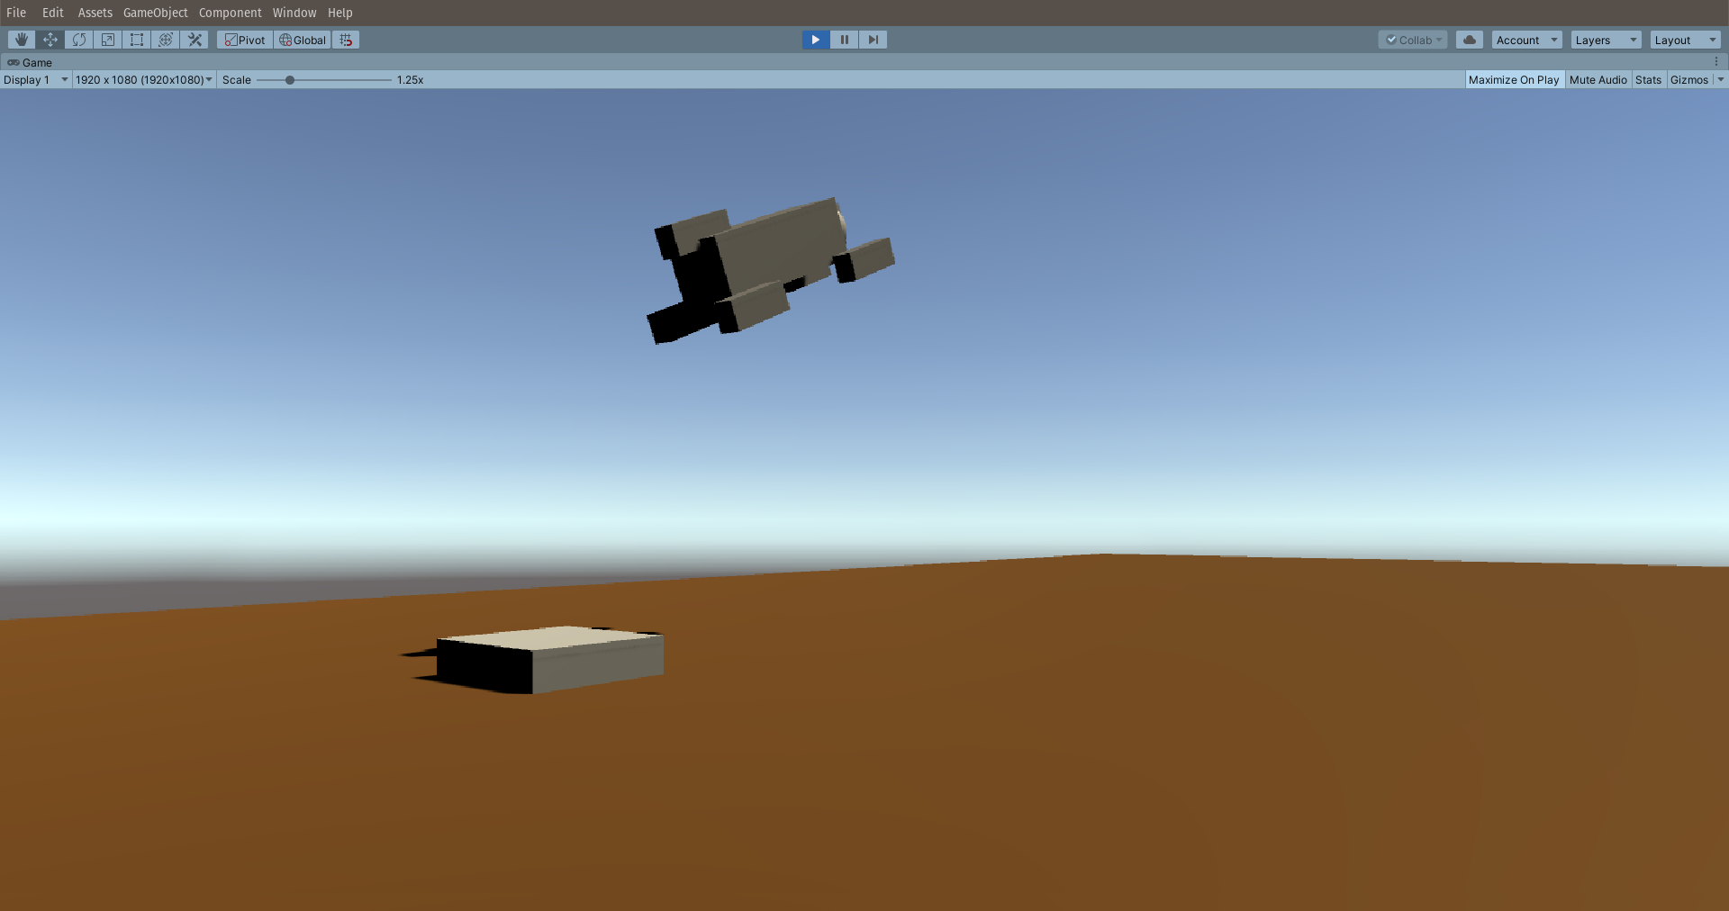This screenshot has width=1729, height=911.
Task: Open the 1920x1080 resolution dropdown
Action: [x=142, y=79]
